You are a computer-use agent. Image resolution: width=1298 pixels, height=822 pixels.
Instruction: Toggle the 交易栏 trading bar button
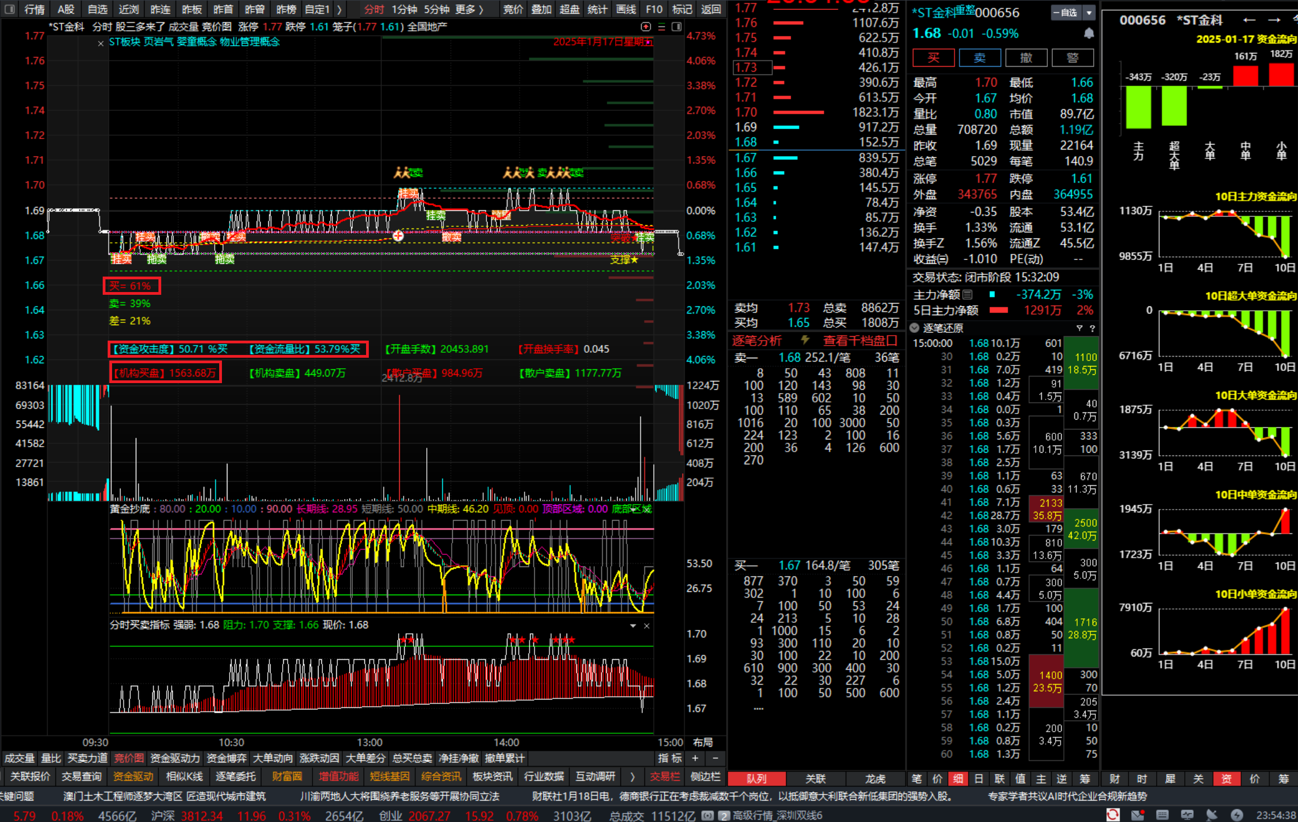click(665, 777)
